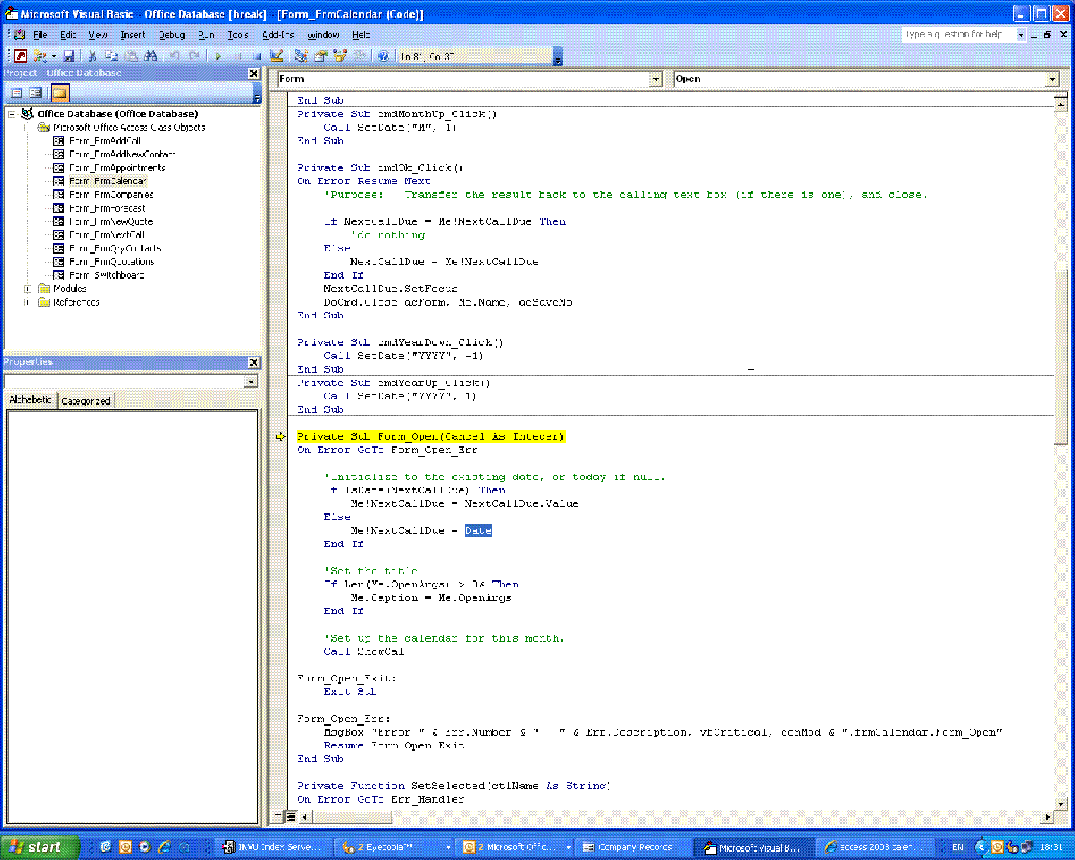Select Form_Switchboard in project tree

point(107,276)
